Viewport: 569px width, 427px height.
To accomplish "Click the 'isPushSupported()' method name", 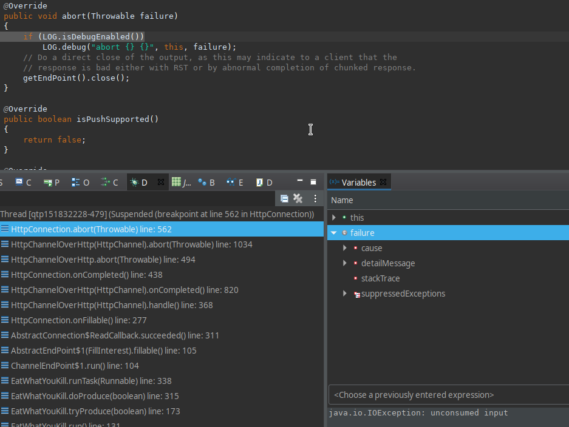I will (x=118, y=119).
